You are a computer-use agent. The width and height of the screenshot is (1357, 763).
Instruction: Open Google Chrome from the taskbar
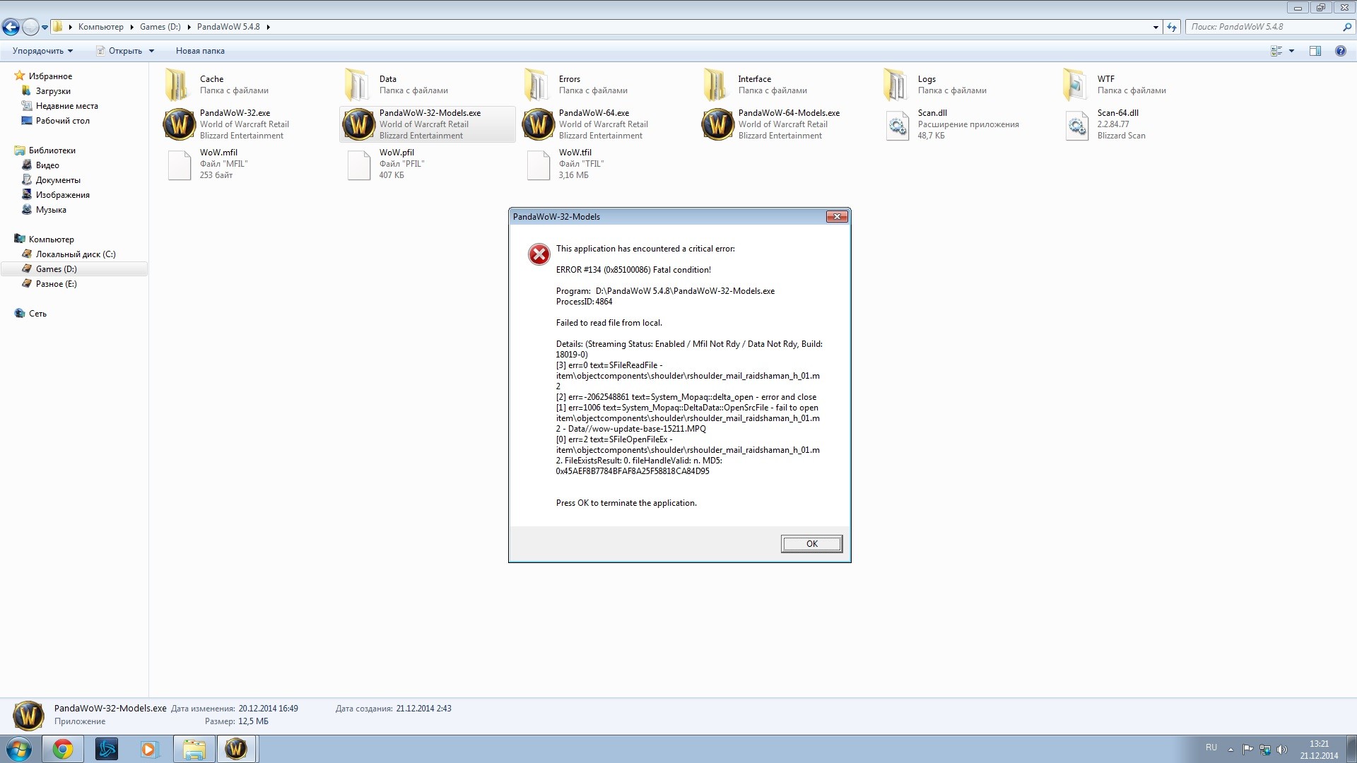click(63, 749)
